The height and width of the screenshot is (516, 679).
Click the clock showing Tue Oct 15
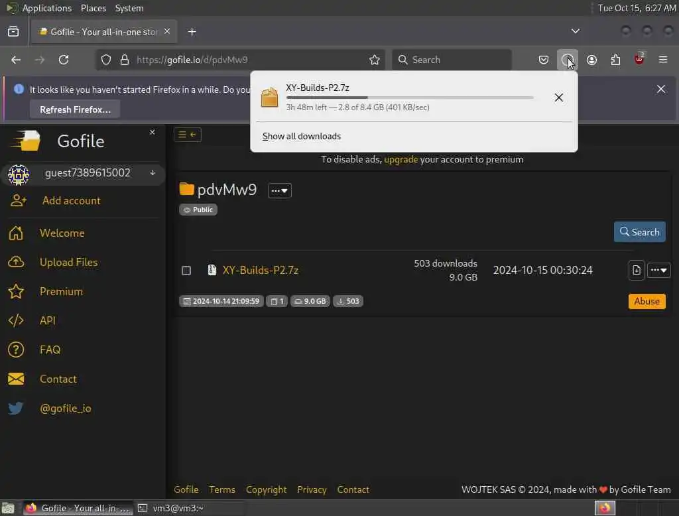tap(637, 8)
